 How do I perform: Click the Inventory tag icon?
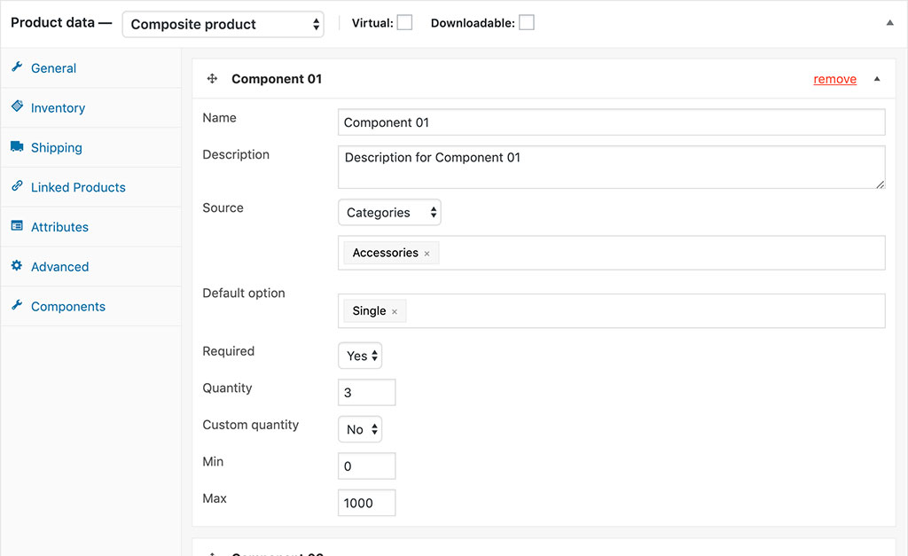tap(17, 106)
